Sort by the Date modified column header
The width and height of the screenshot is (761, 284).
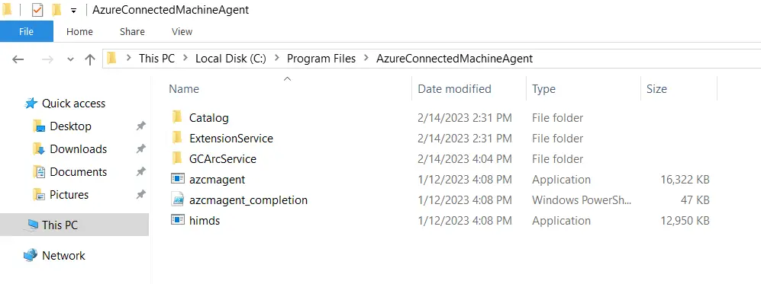pyautogui.click(x=454, y=89)
